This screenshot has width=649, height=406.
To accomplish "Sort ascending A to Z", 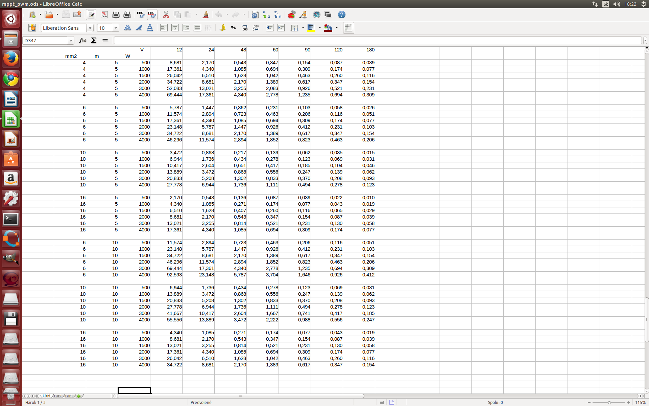I will [x=266, y=15].
